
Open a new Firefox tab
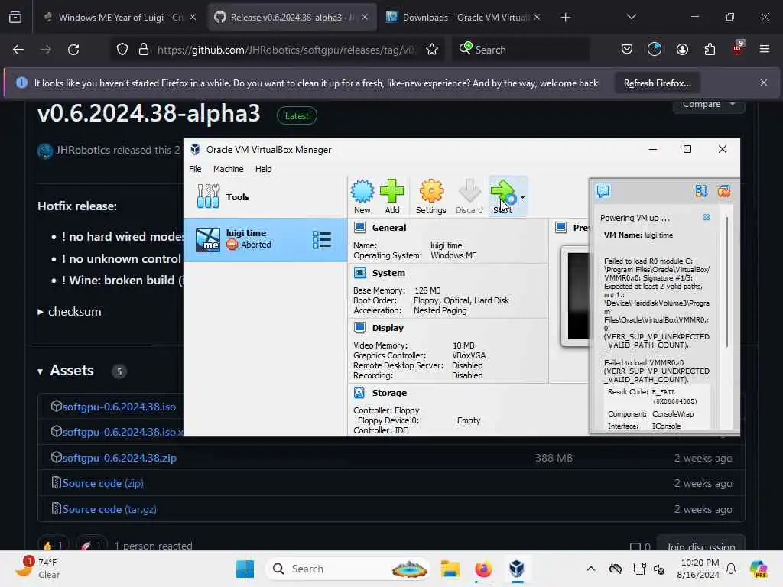click(x=565, y=18)
